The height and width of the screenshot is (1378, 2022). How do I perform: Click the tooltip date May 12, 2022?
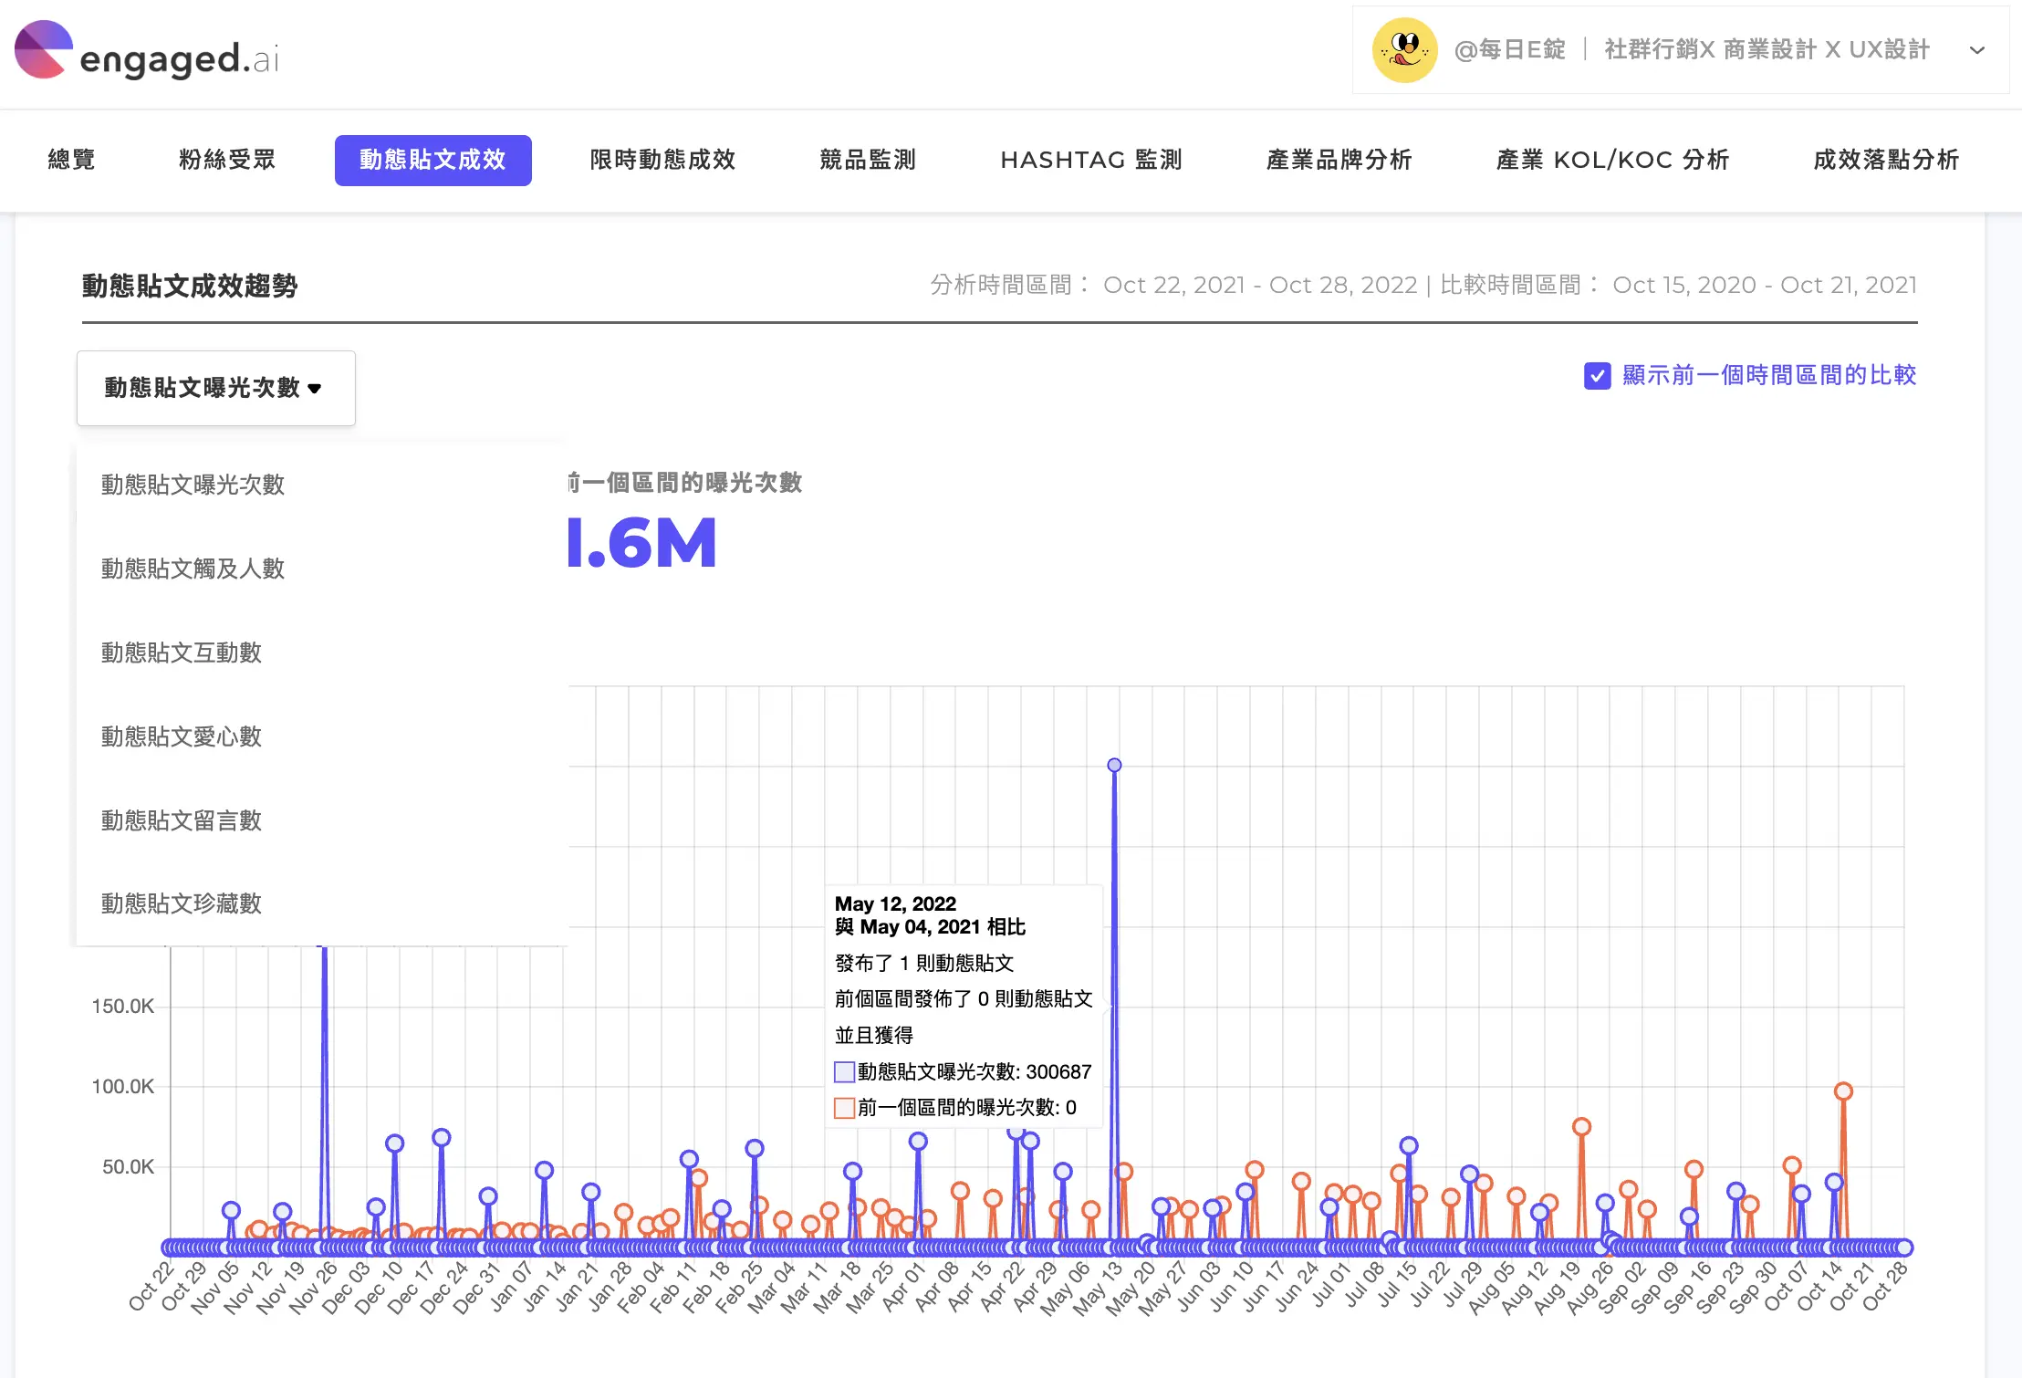coord(895,903)
